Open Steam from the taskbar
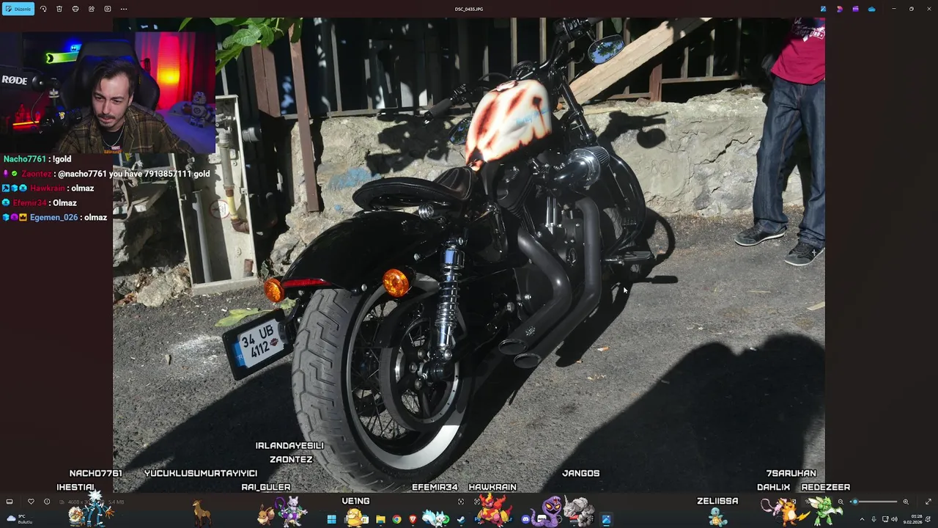Screen dimensions: 938x528 click(x=461, y=519)
